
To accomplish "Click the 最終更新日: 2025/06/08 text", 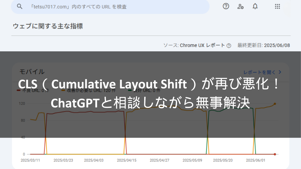I will coord(264,45).
